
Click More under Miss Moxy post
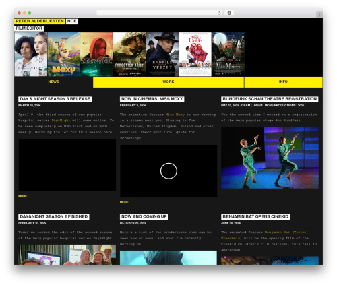point(125,202)
